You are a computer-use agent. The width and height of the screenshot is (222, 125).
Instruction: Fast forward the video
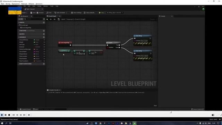point(21,115)
